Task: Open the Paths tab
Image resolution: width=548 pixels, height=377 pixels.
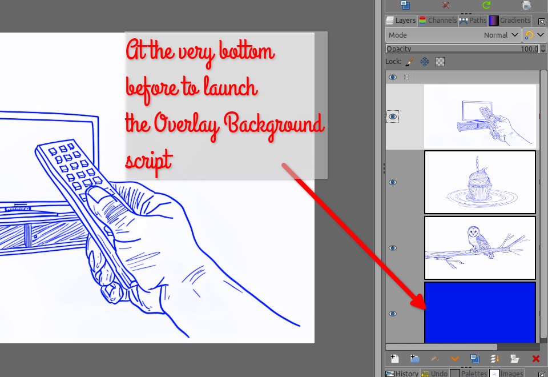Action: [473, 21]
